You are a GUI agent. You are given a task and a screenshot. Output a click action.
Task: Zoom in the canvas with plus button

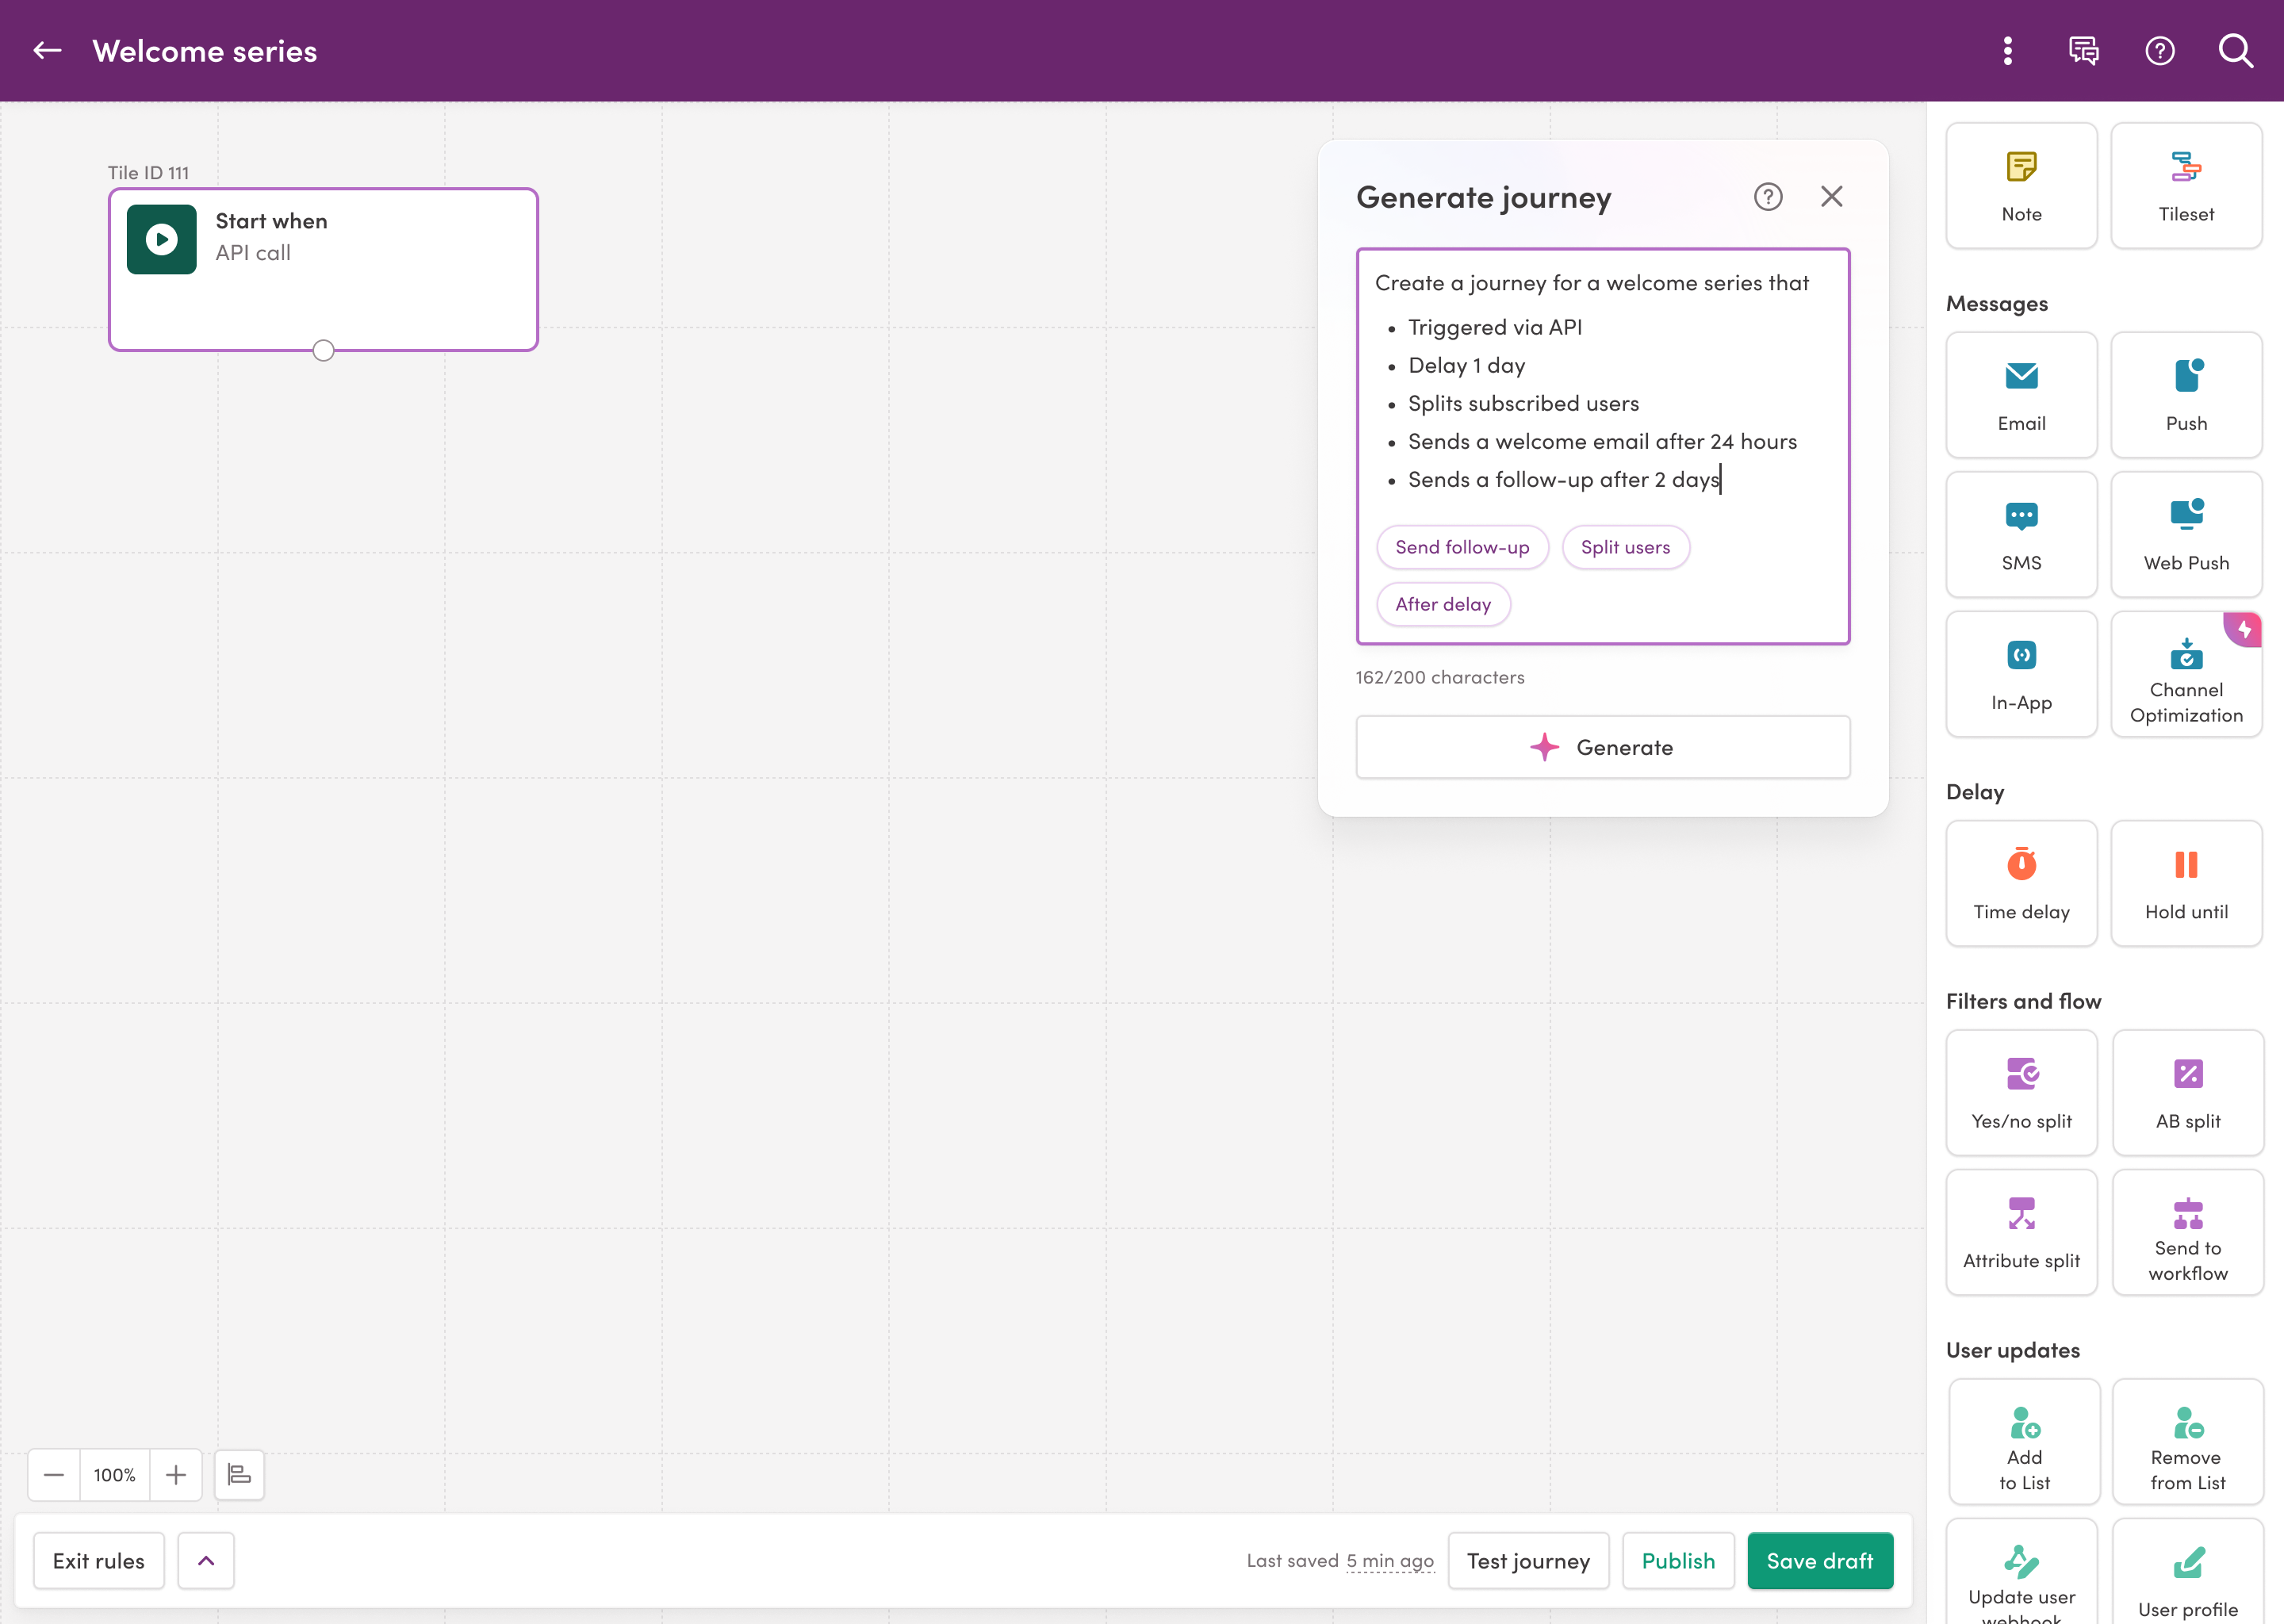point(176,1475)
